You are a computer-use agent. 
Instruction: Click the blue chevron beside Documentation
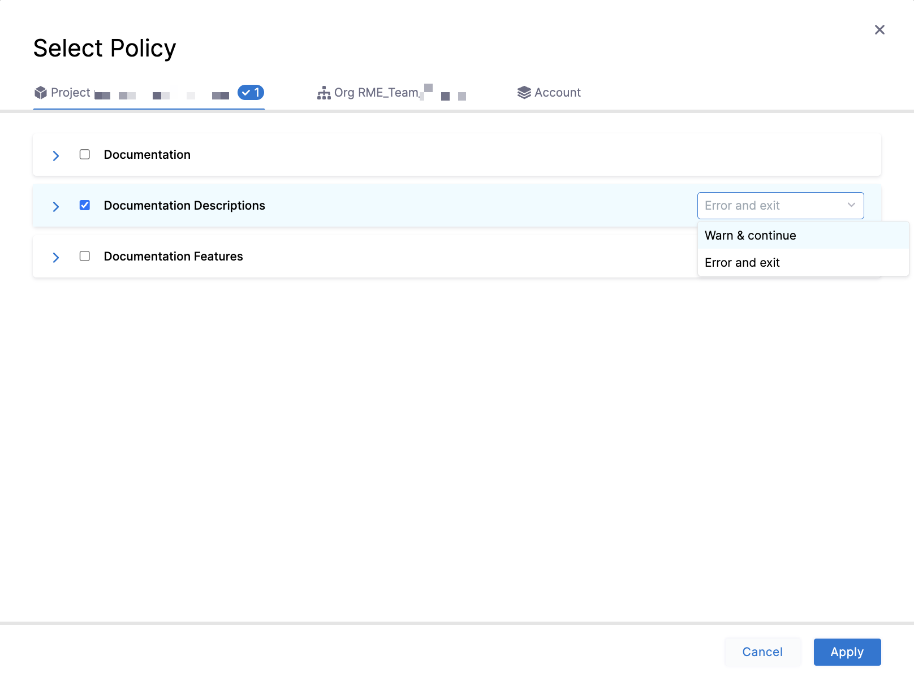[55, 155]
